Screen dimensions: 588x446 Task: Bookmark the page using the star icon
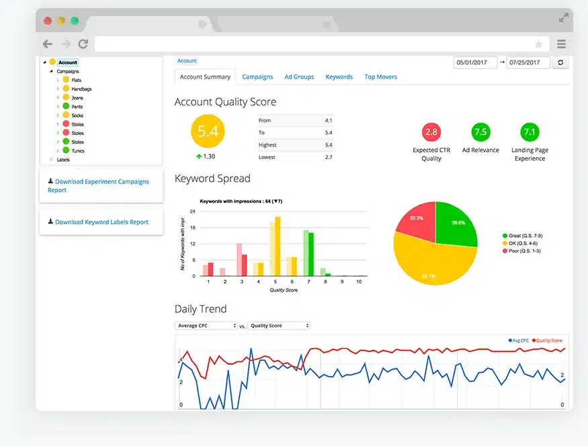(x=538, y=44)
